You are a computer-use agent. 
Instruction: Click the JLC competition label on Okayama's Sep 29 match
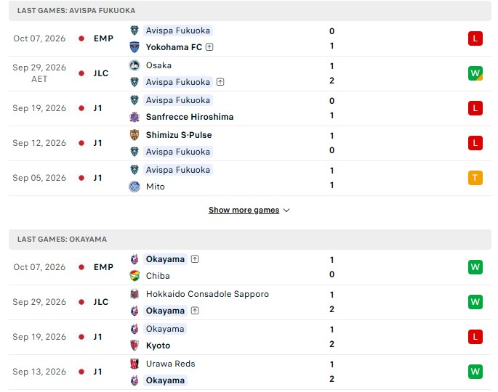[100, 302]
